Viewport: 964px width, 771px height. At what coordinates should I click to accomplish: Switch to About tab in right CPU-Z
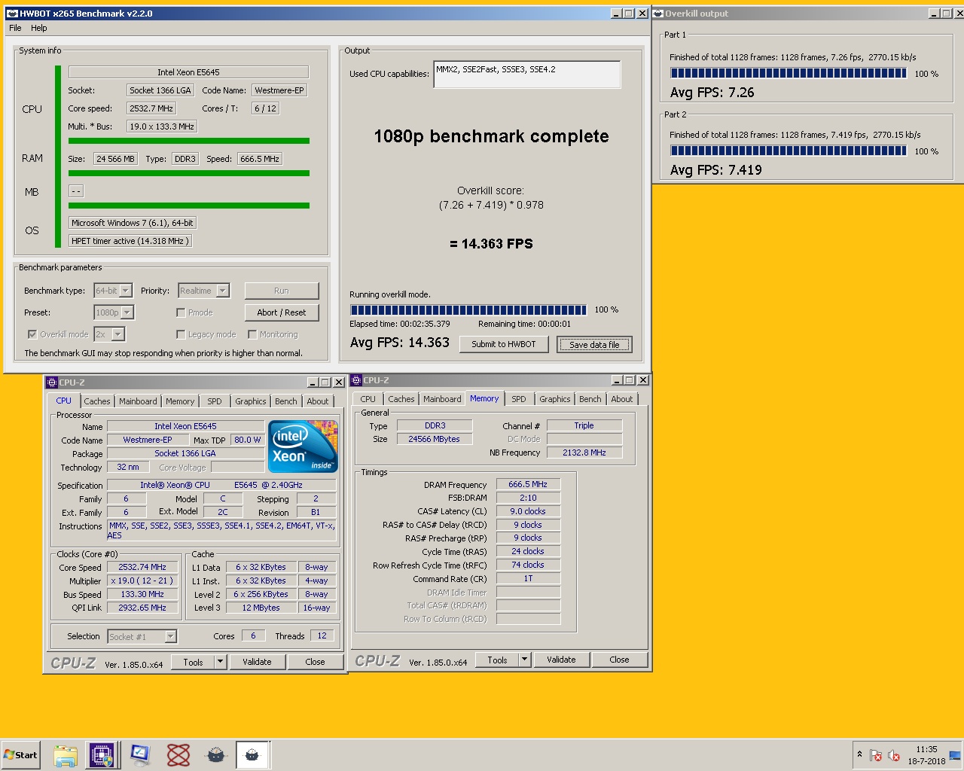coord(622,399)
